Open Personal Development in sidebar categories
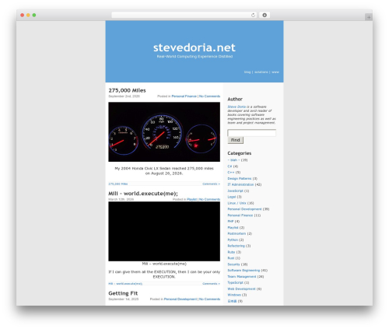Screen dimensions: 389x329 (244, 209)
